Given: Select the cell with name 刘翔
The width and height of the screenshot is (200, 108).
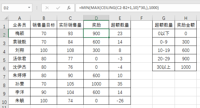Looking at the screenshot, I should tap(20, 50).
